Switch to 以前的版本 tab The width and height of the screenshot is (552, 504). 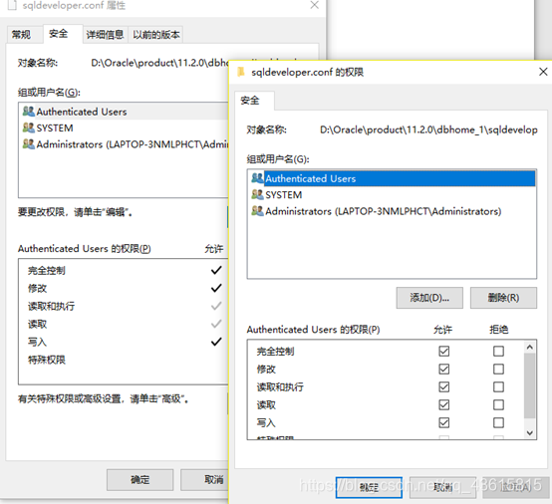point(156,35)
